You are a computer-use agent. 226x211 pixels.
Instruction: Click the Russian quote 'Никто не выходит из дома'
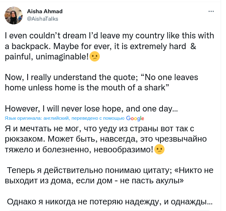[x=109, y=175]
